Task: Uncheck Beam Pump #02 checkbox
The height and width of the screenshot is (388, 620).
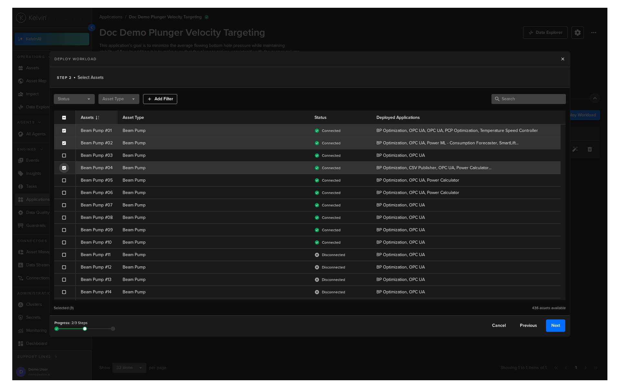Action: click(64, 143)
